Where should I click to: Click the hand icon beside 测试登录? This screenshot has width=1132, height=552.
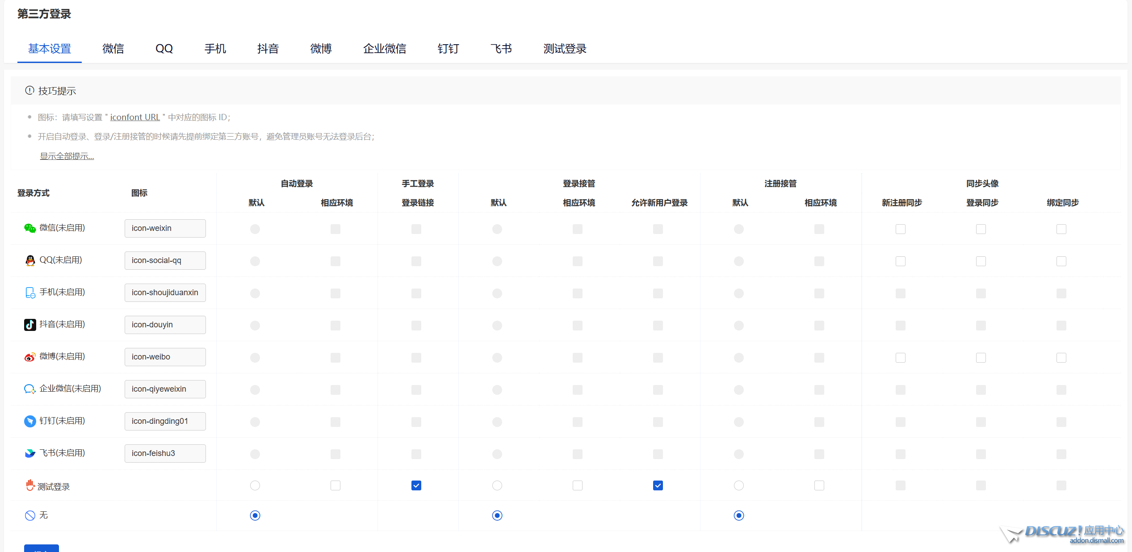(x=29, y=485)
